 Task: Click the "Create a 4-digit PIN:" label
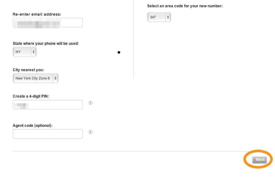click(31, 96)
